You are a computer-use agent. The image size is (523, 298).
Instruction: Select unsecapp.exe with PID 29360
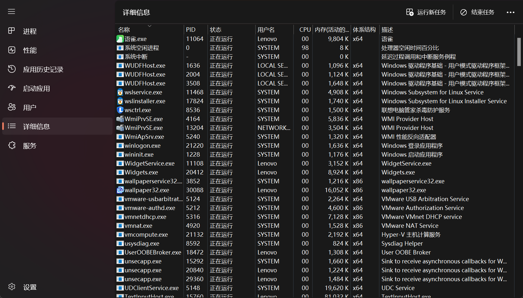[143, 279]
